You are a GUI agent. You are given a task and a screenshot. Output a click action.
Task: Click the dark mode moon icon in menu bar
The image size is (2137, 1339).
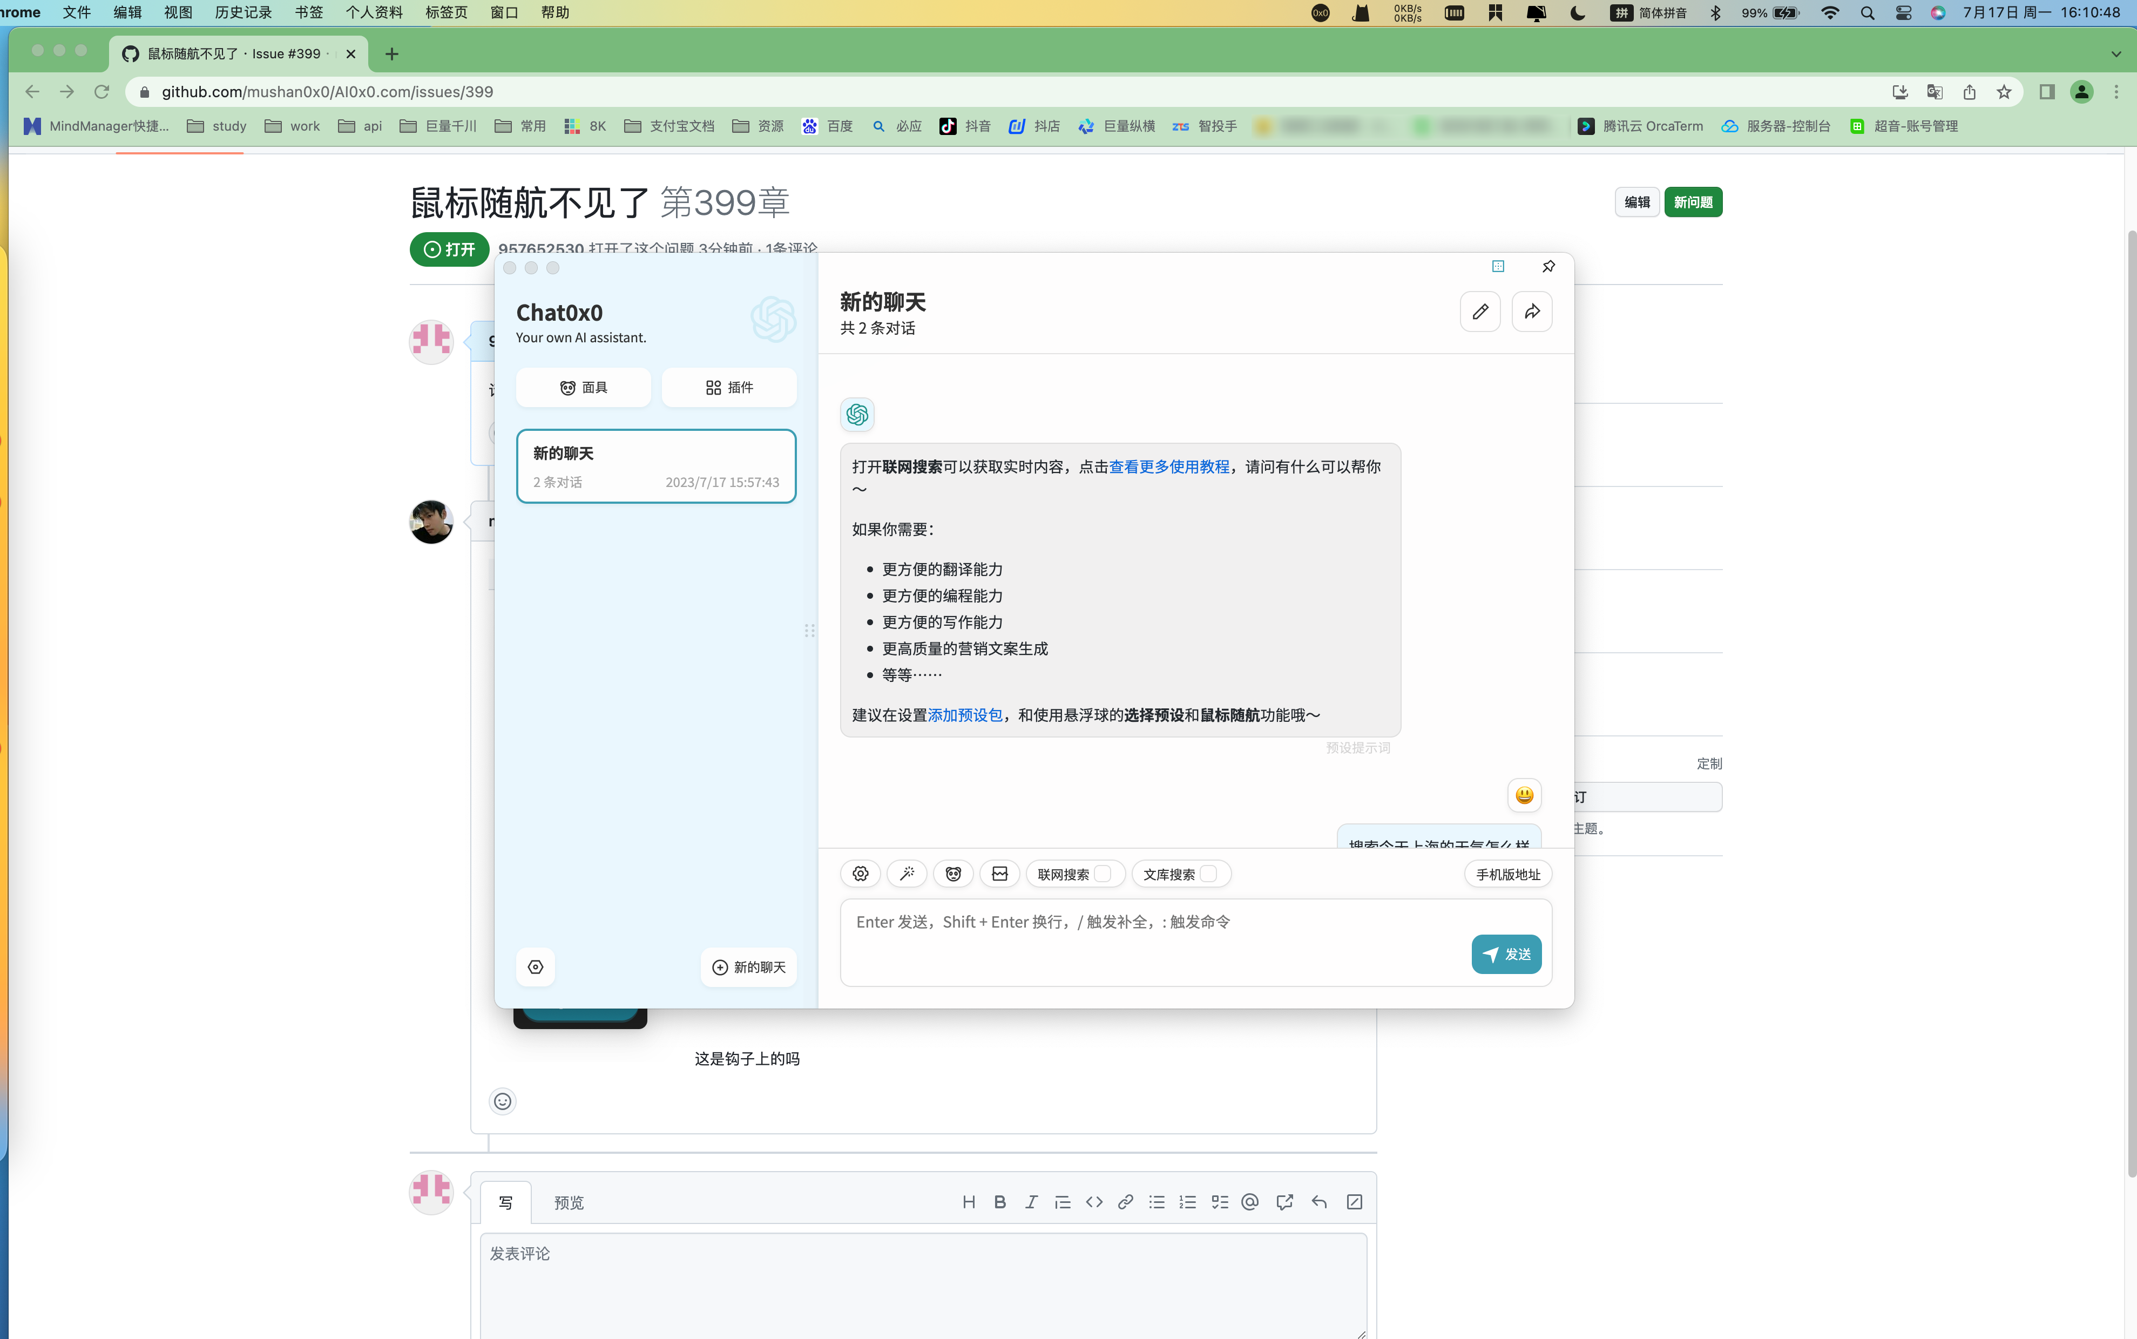point(1578,13)
